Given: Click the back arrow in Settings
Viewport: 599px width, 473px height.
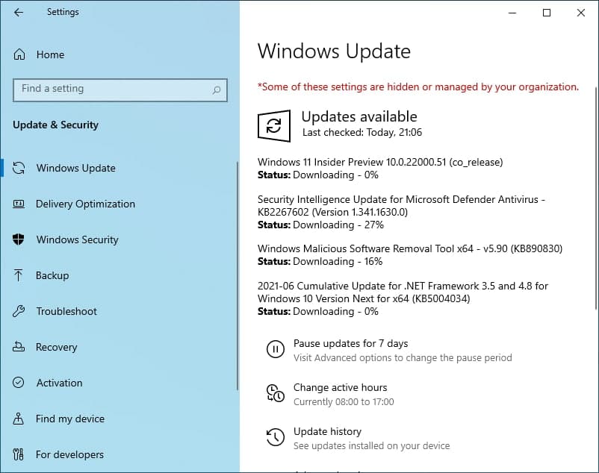Looking at the screenshot, I should (x=19, y=12).
